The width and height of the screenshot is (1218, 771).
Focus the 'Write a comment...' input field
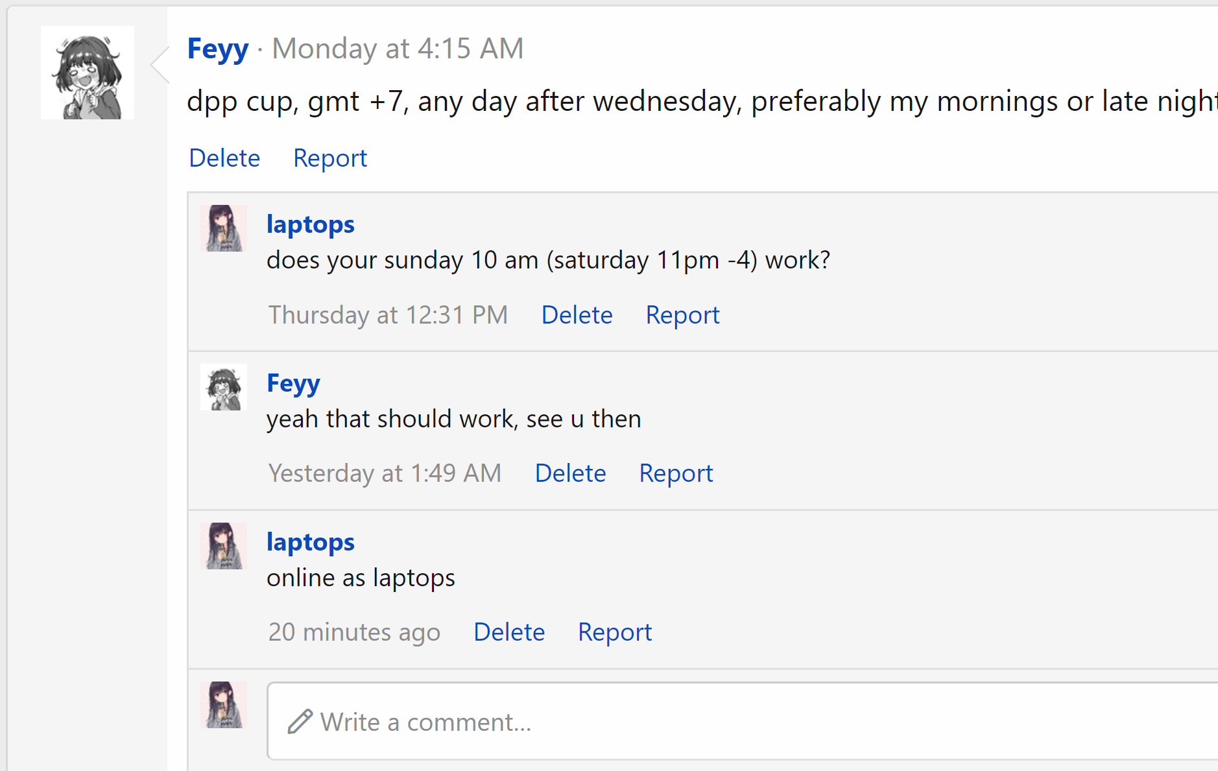tap(713, 722)
